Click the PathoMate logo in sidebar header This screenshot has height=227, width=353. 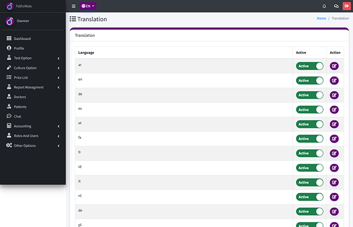pyautogui.click(x=10, y=6)
